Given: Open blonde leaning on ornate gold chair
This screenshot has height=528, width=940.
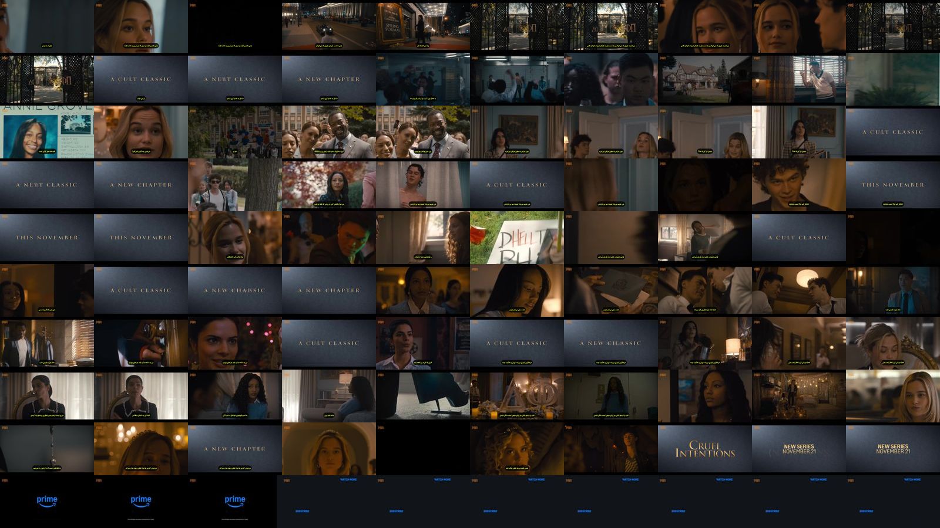Looking at the screenshot, I should click(893, 343).
